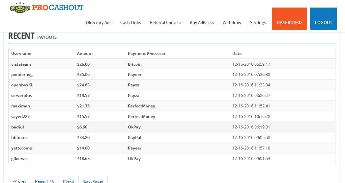Jump to Last Page of payouts

(93, 181)
